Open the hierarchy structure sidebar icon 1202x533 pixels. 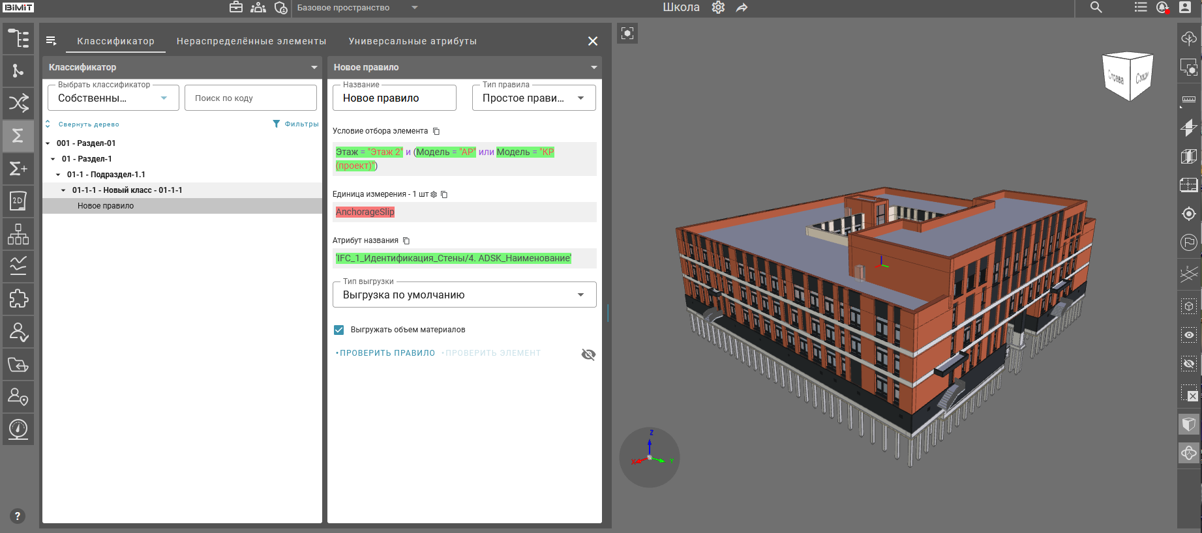[x=18, y=234]
